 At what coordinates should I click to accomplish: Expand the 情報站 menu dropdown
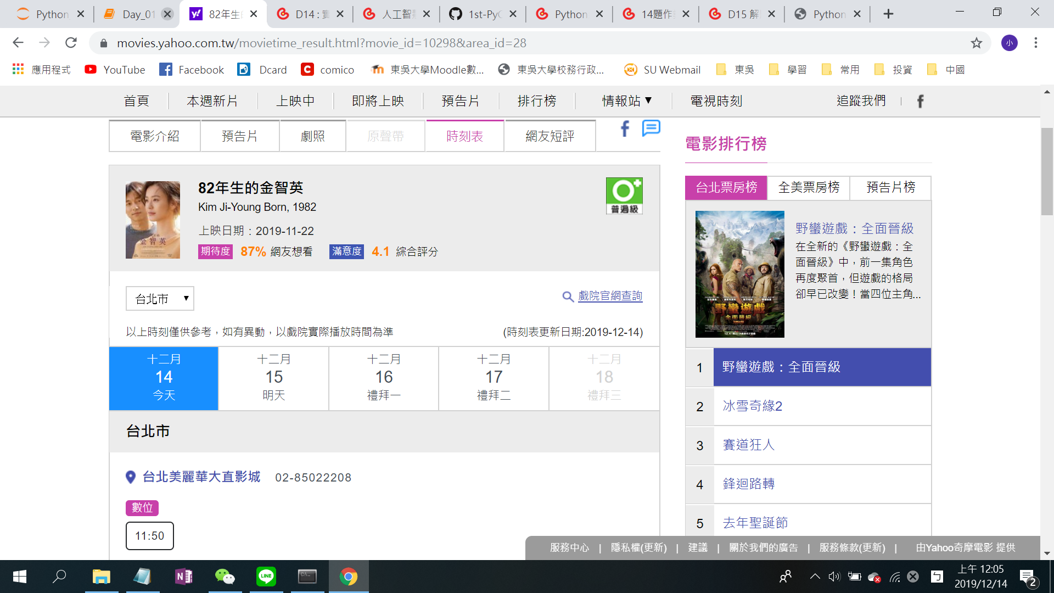click(x=627, y=101)
